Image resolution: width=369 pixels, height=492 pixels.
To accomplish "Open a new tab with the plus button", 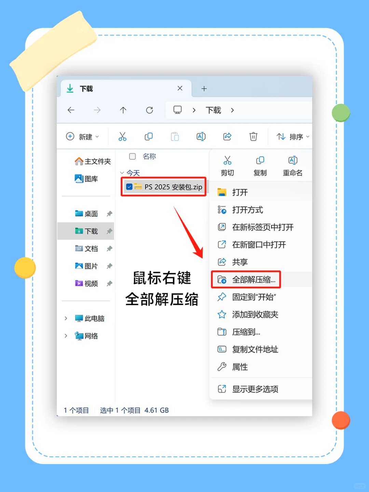I will tap(204, 88).
